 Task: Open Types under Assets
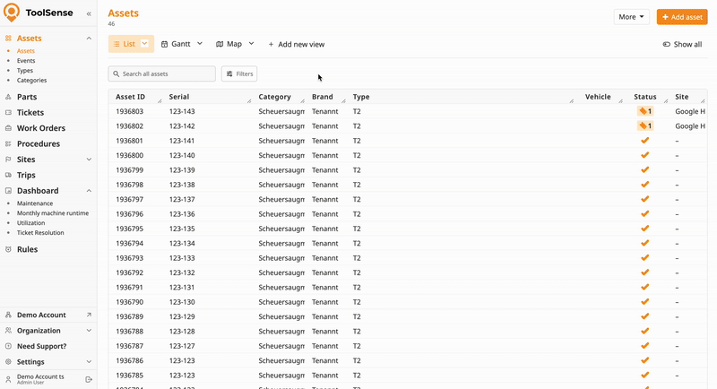click(x=25, y=71)
